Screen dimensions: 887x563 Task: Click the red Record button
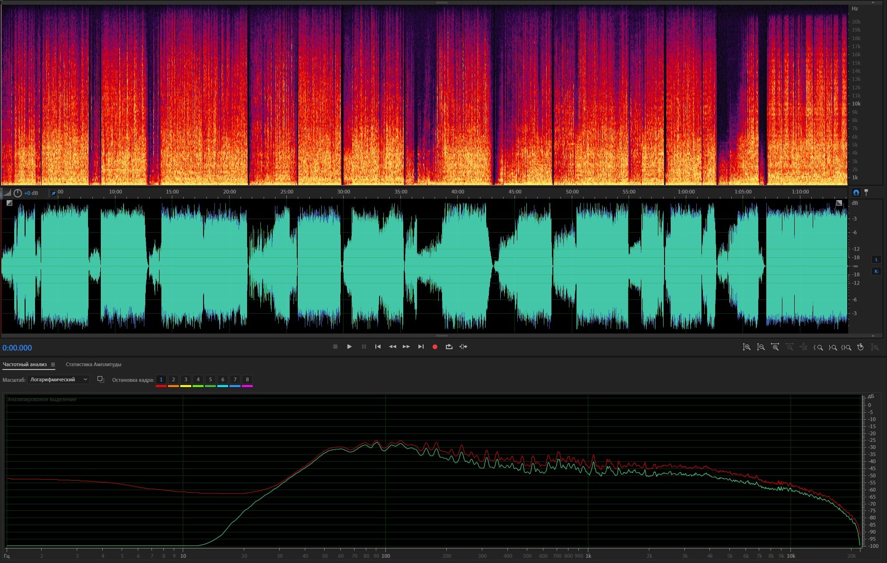[435, 347]
